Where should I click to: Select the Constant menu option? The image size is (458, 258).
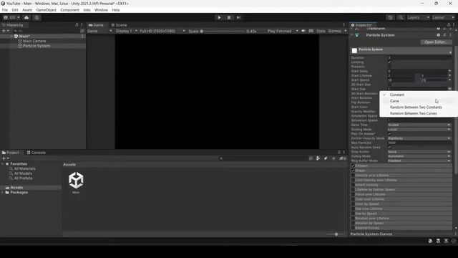click(397, 95)
